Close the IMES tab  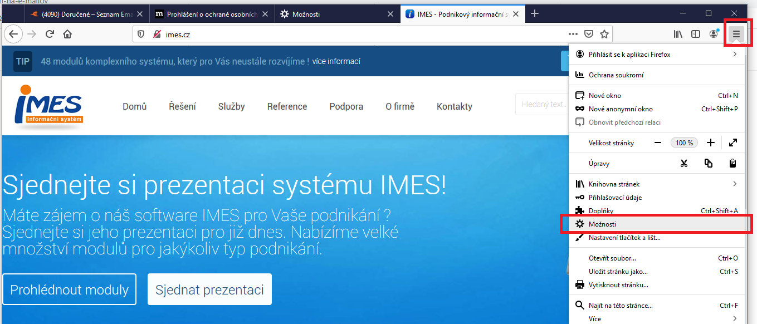[x=515, y=14]
